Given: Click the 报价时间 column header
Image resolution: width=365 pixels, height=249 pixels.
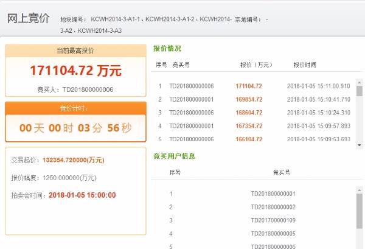Looking at the screenshot, I should click(x=304, y=64).
